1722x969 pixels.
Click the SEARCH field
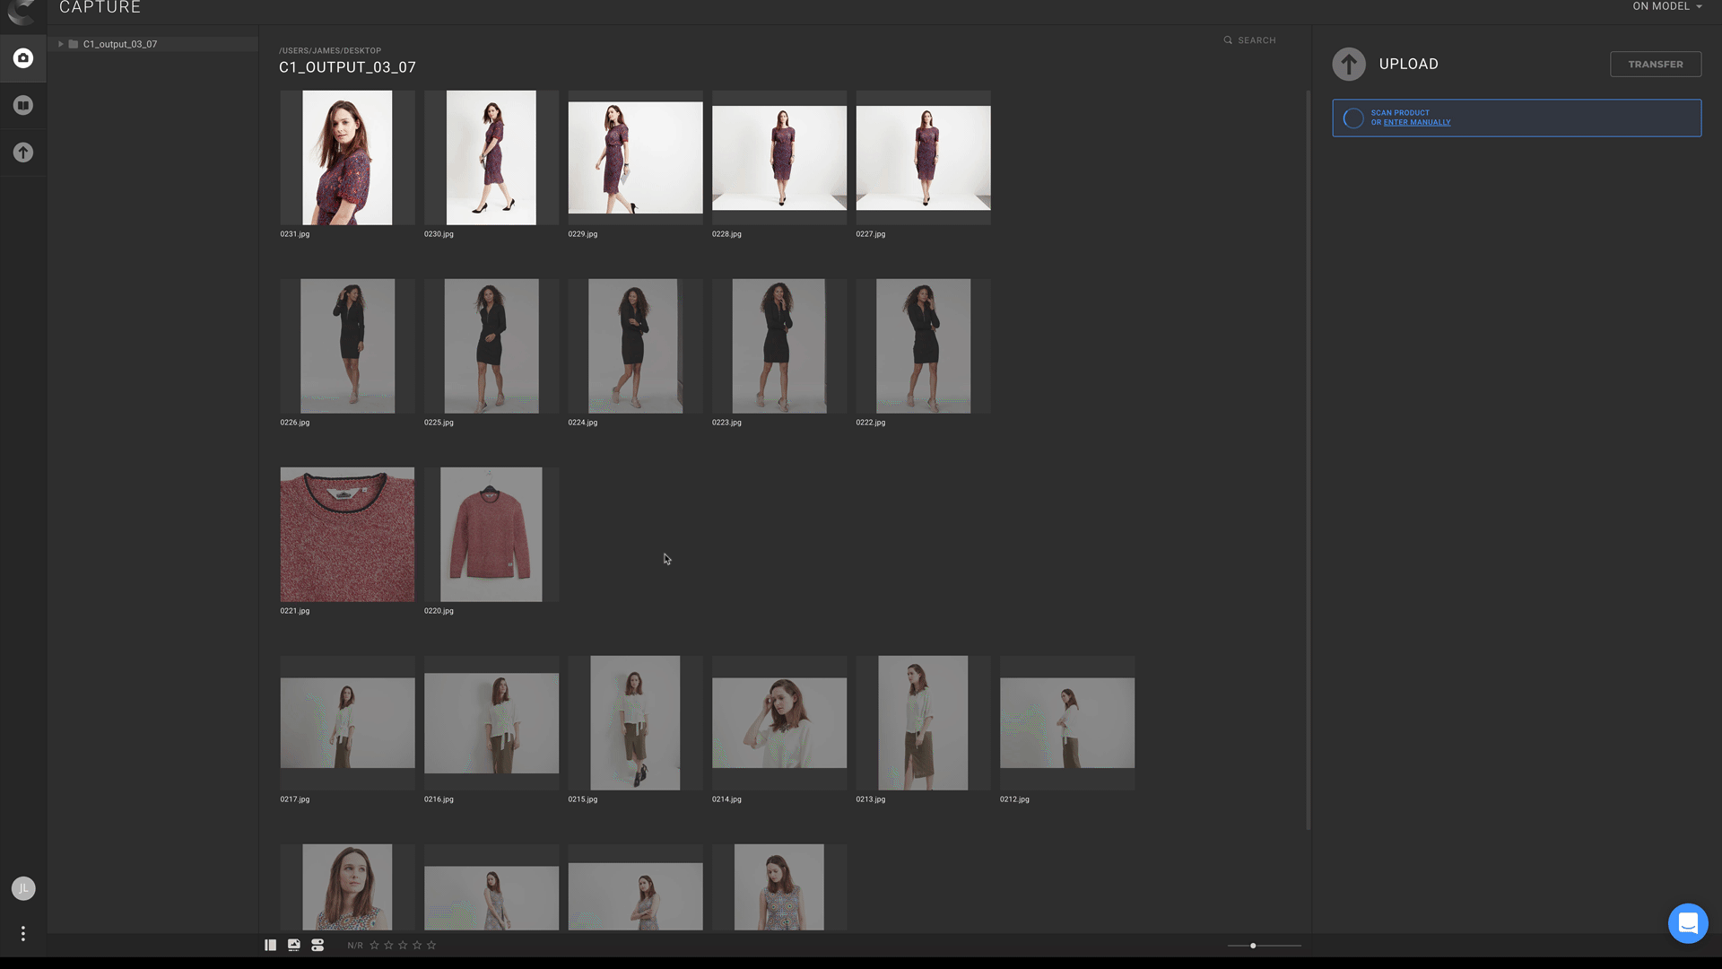1256,40
